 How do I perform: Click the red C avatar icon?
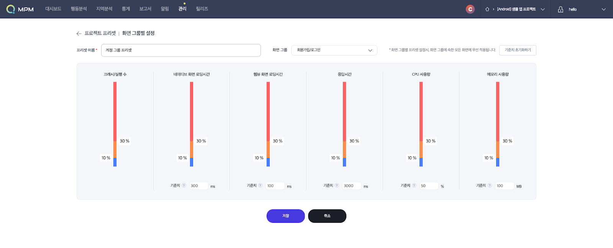(x=470, y=9)
